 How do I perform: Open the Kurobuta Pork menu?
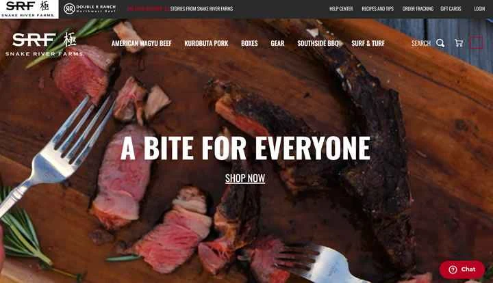click(x=206, y=43)
